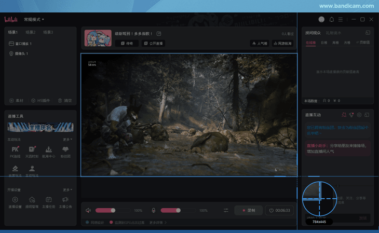Image resolution: width=379 pixels, height=233 pixels.
Task: Click the 录制 record button
Action: (x=248, y=210)
